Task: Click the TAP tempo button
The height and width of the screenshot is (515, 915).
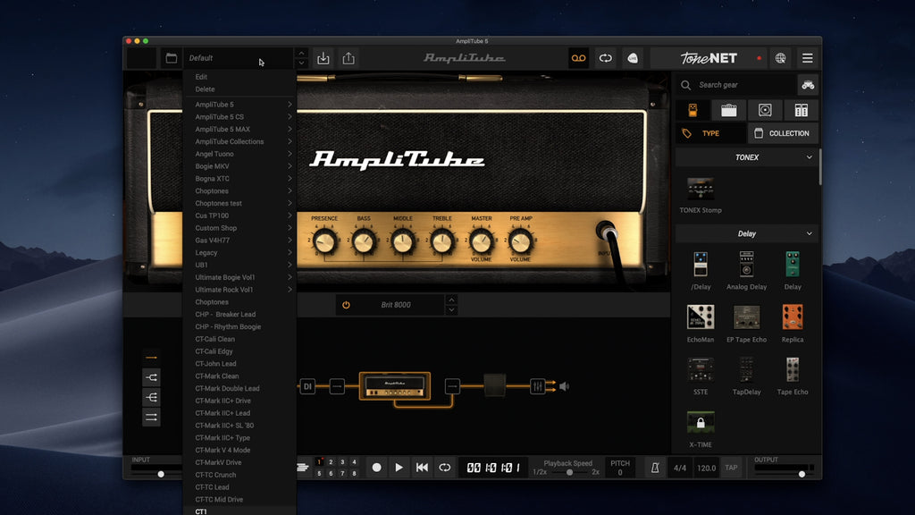Action: pyautogui.click(x=731, y=467)
